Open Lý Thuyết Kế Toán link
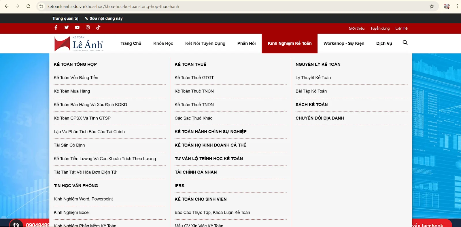 pyautogui.click(x=313, y=78)
